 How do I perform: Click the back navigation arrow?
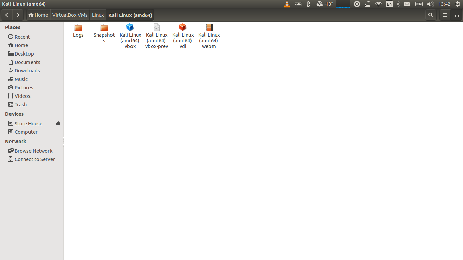pyautogui.click(x=6, y=15)
